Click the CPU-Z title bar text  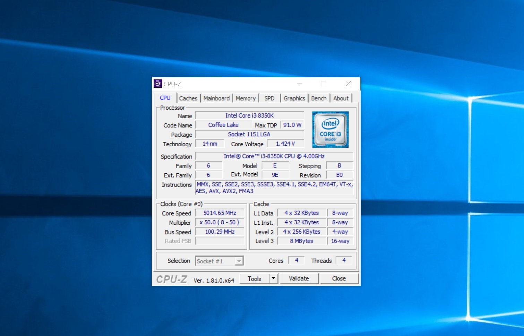pos(172,84)
